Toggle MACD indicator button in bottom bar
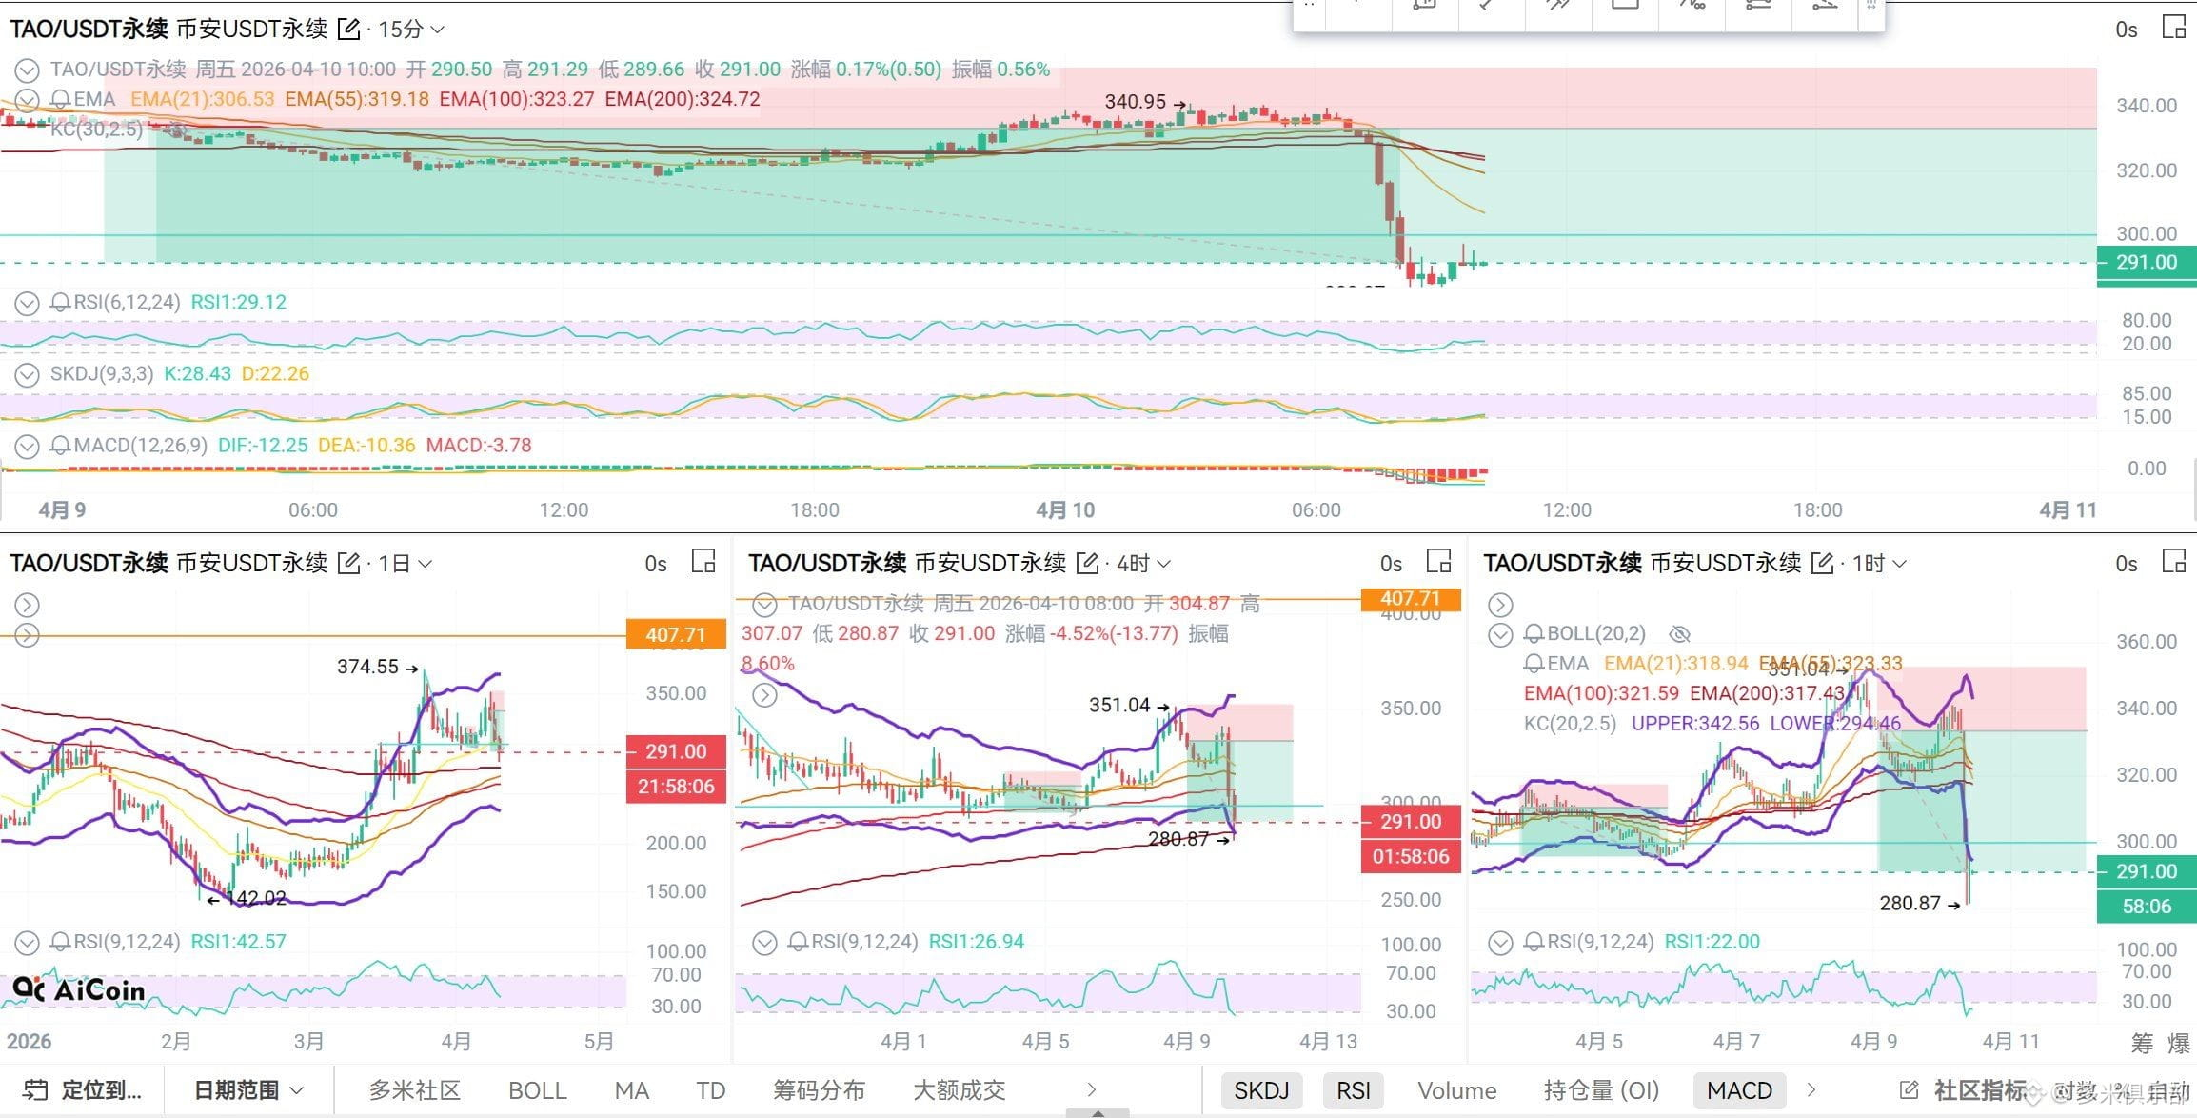This screenshot has height=1118, width=2197. coord(1739,1090)
